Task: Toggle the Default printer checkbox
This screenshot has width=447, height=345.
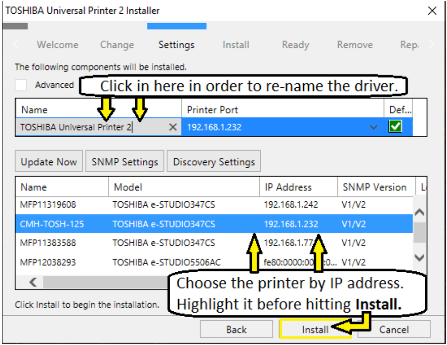Action: (x=395, y=126)
